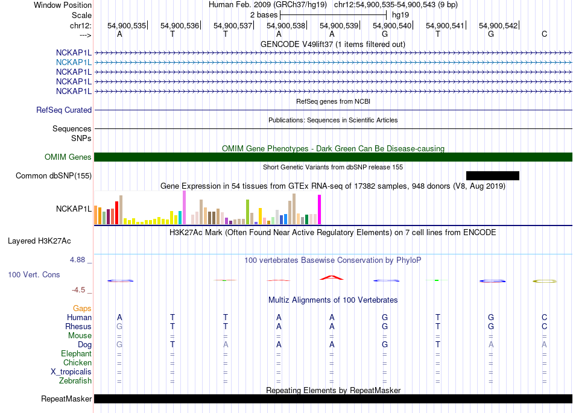
Task: Open the Common dbSNP(155) track label
Action: pos(54,176)
